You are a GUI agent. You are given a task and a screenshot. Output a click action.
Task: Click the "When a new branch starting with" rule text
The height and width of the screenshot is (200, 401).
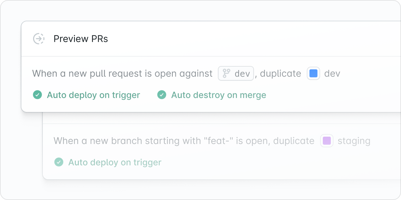[127, 141]
